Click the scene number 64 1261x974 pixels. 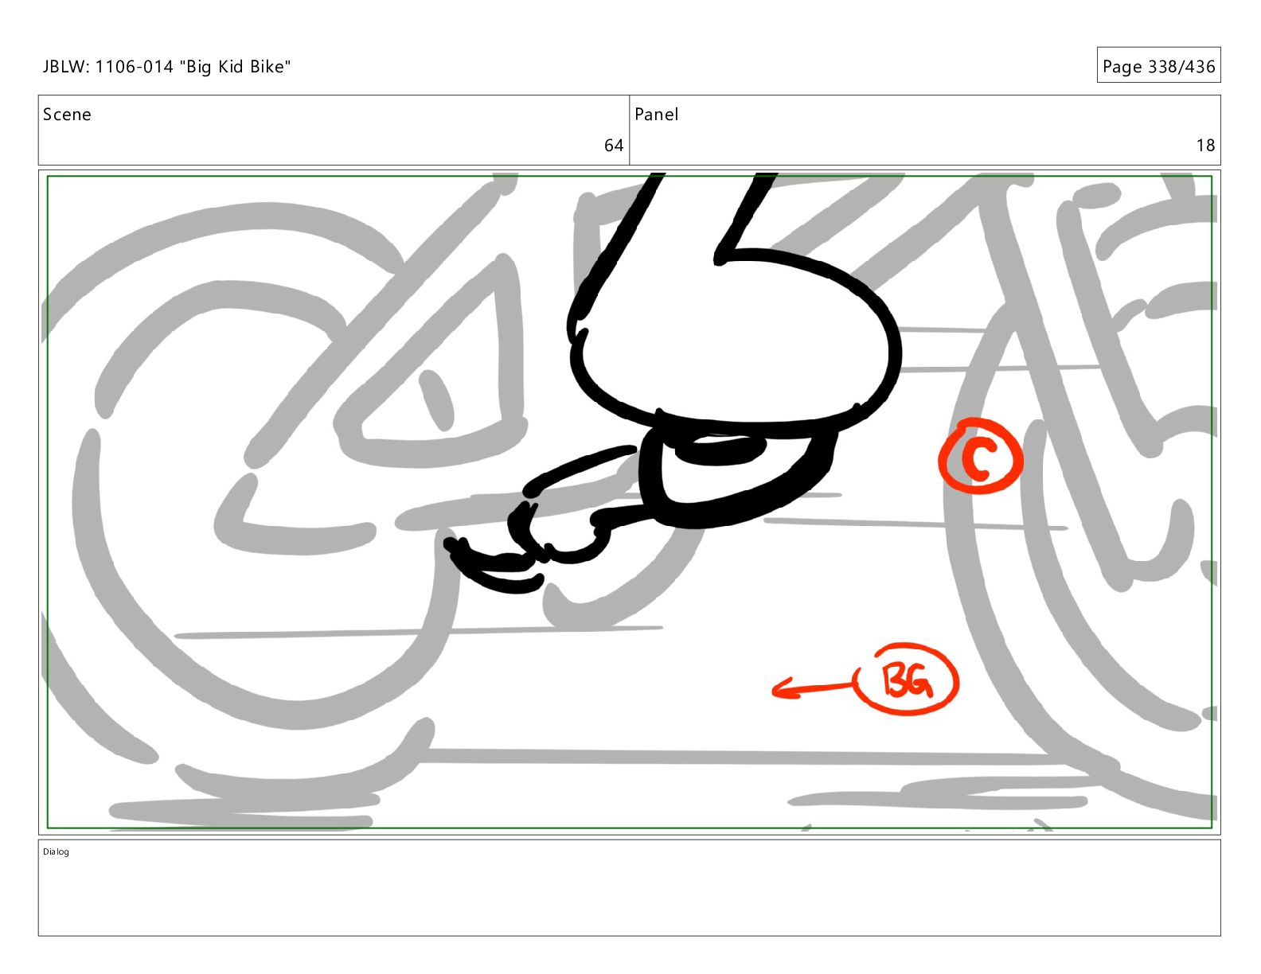(x=613, y=146)
